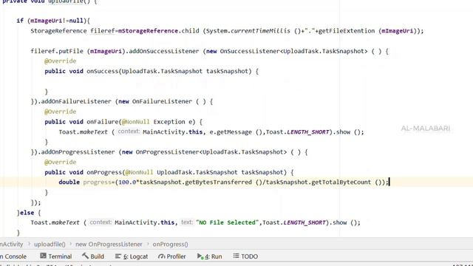Click 'currentTimeMillis' in the code

click(260, 31)
